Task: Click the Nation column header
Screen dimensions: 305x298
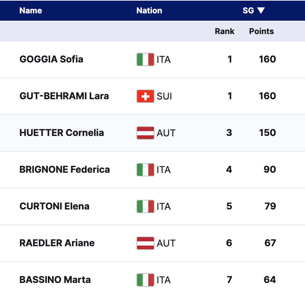Action: (x=149, y=11)
